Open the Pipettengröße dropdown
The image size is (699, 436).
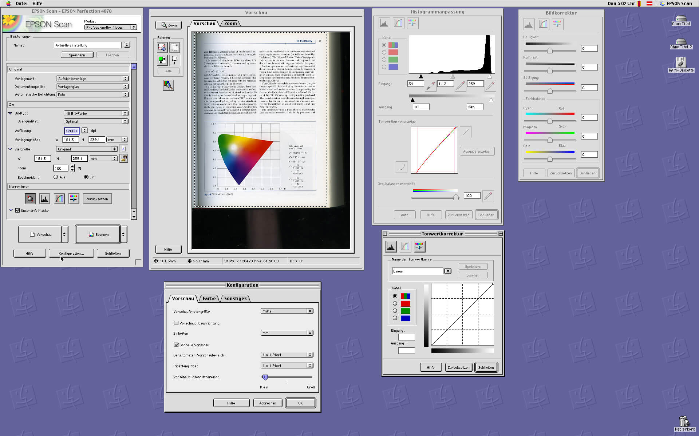click(x=287, y=366)
